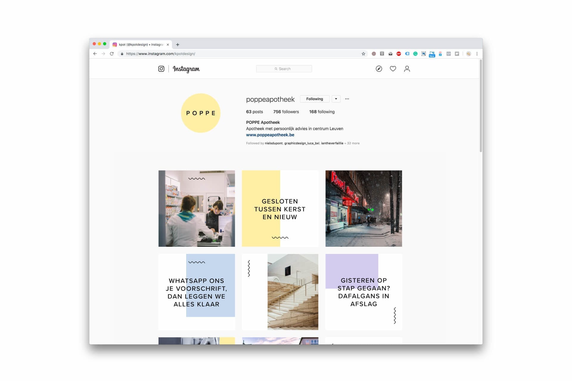Open the Explore compass icon
This screenshot has height=381, width=572.
click(x=379, y=69)
